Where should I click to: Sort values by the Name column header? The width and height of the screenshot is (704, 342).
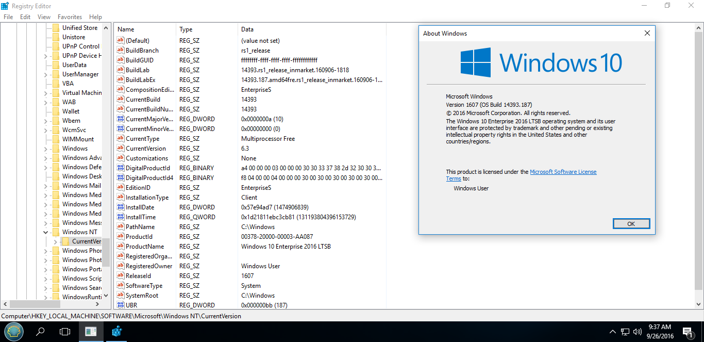pos(145,29)
